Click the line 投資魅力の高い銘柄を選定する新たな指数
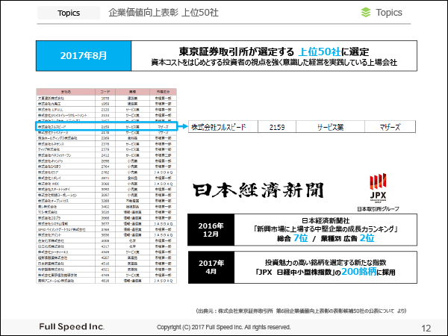 [326, 262]
